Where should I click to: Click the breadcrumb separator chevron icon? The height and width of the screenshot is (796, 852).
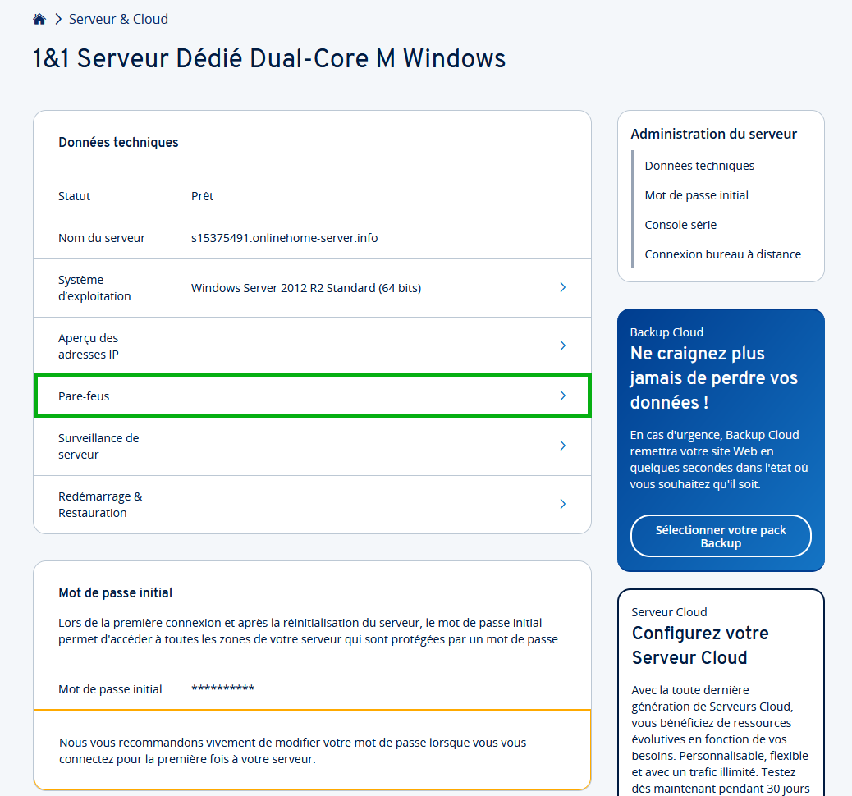[58, 20]
